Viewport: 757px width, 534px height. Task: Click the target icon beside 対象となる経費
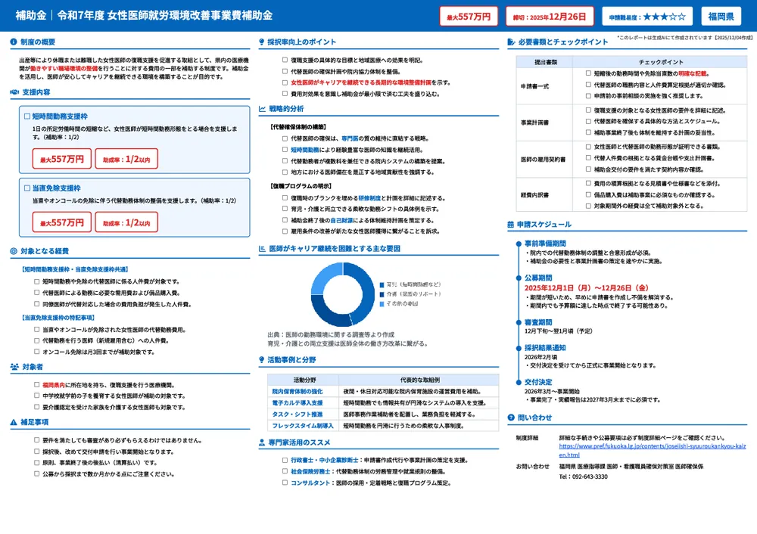(14, 251)
